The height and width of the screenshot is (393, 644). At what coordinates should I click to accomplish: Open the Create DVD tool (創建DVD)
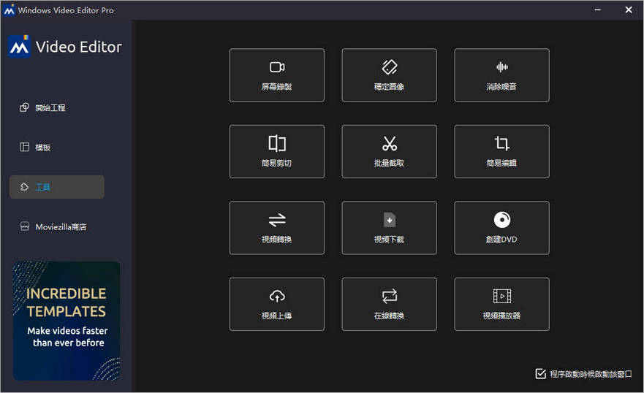501,228
